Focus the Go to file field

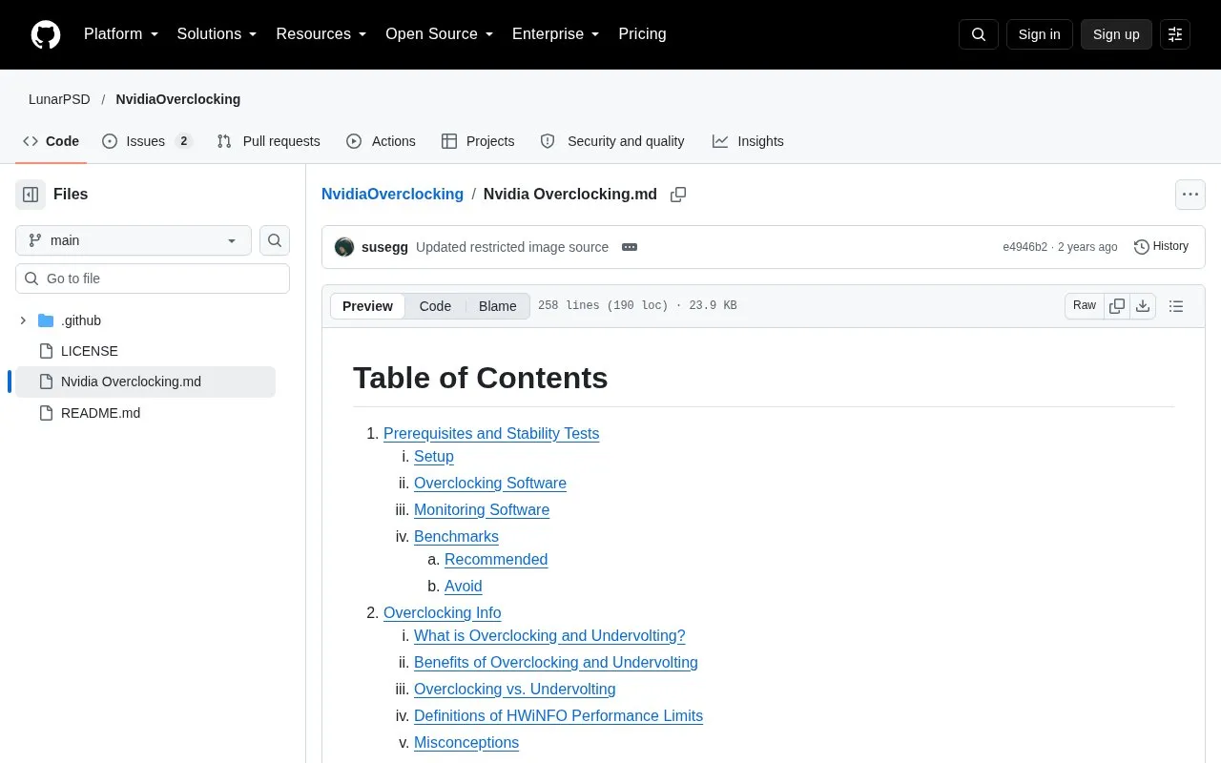point(153,278)
